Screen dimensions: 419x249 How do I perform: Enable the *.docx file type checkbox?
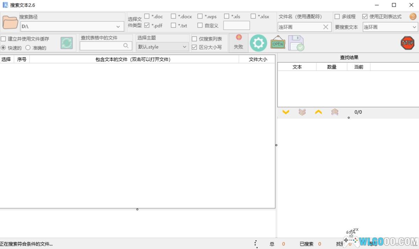point(174,16)
